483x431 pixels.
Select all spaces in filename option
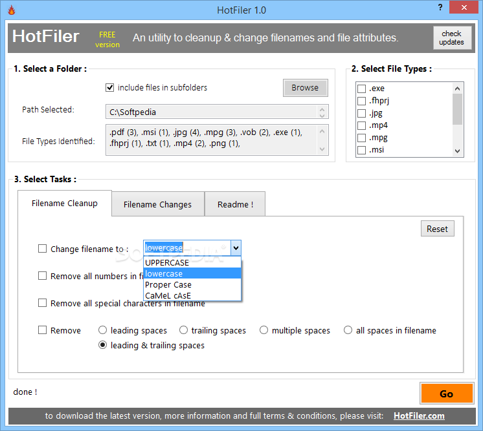tap(348, 330)
